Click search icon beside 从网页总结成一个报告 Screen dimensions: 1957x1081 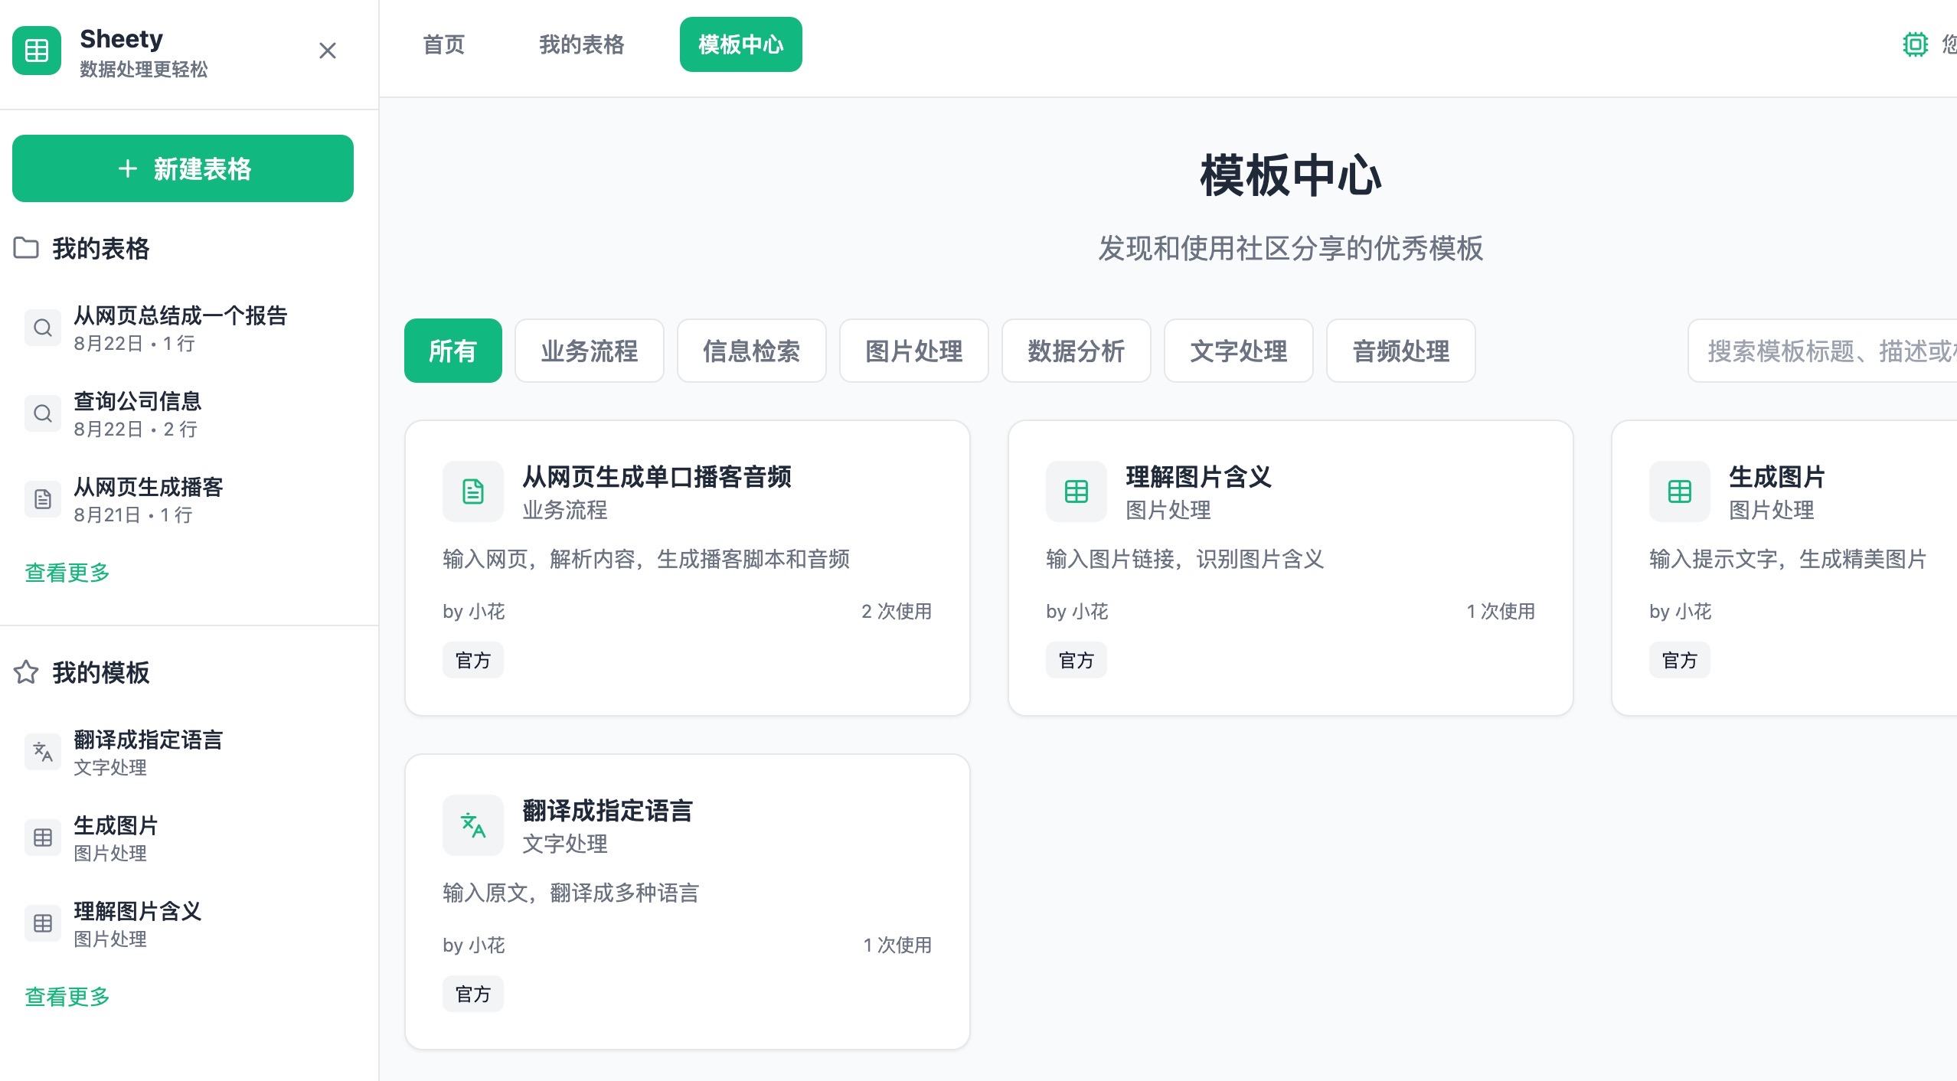pyautogui.click(x=43, y=328)
